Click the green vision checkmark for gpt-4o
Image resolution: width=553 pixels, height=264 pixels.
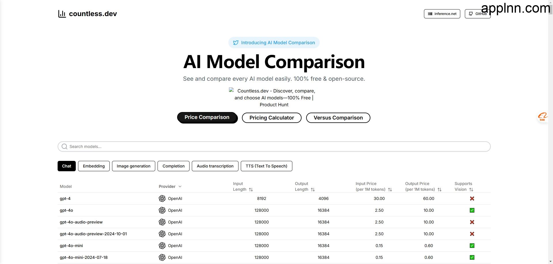point(472,210)
